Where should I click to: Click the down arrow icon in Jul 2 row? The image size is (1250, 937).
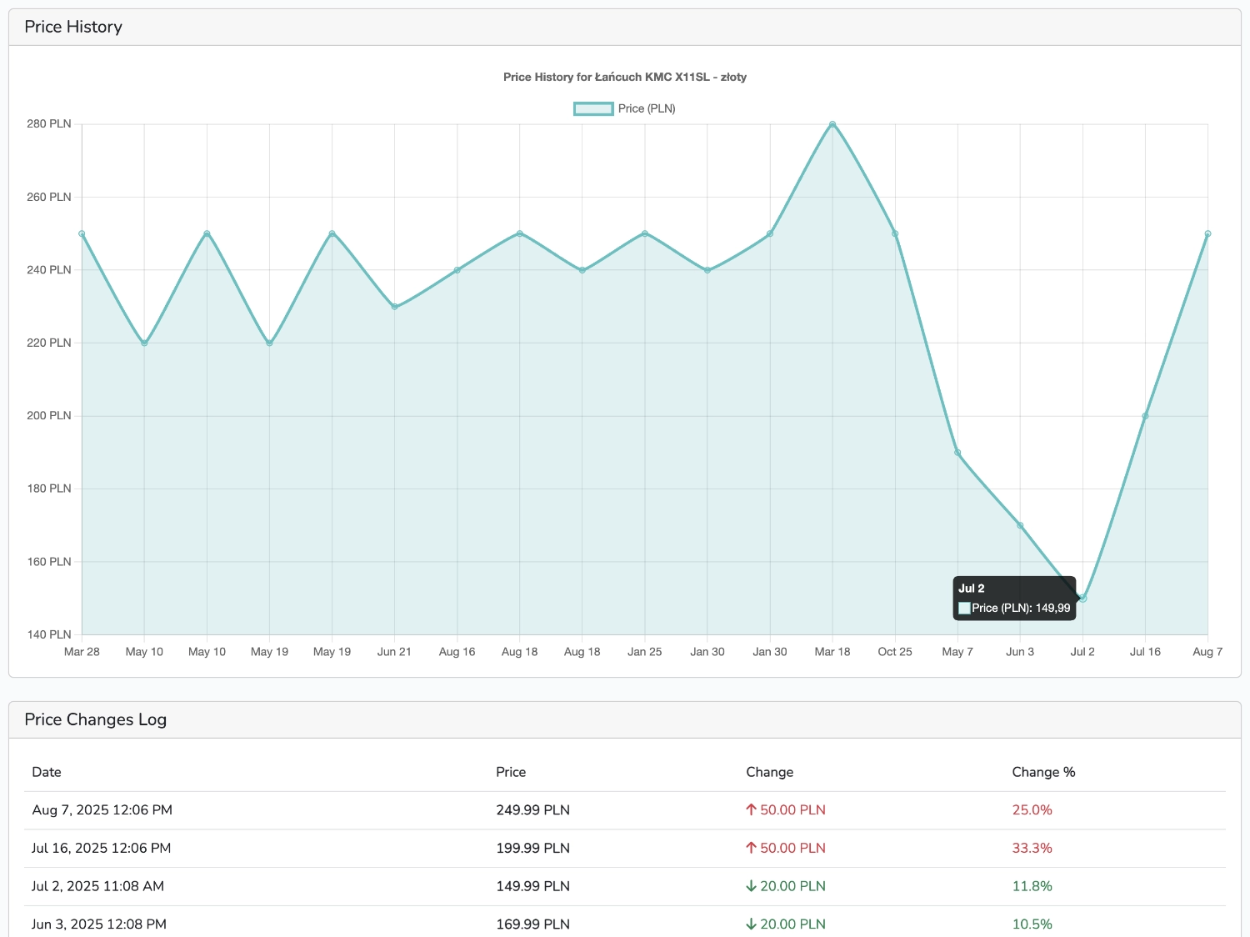point(751,886)
